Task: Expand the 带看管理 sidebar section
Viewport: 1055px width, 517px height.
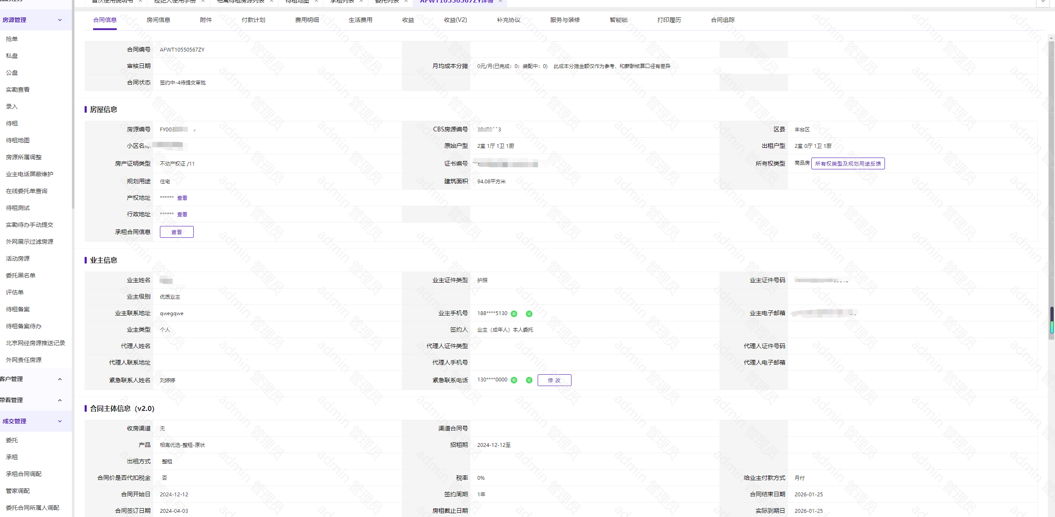Action: tap(60, 400)
